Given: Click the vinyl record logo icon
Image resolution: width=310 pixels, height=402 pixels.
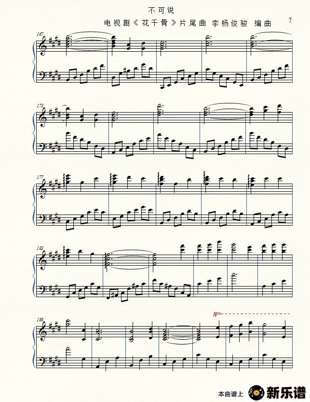Looking at the screenshot, I should tap(256, 392).
